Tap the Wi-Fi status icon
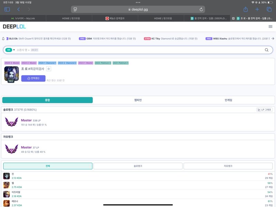The image size is (276, 207). 253,2
